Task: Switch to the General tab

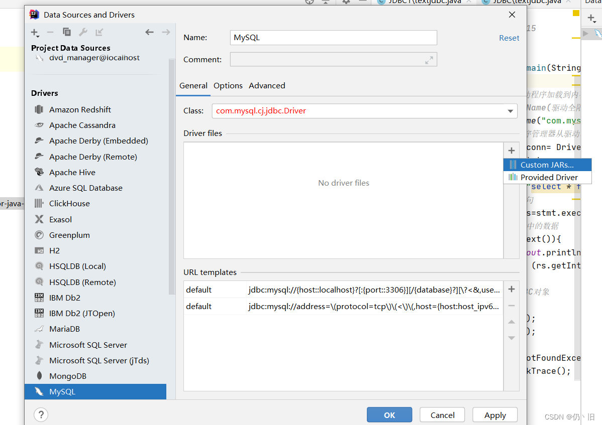Action: (193, 86)
